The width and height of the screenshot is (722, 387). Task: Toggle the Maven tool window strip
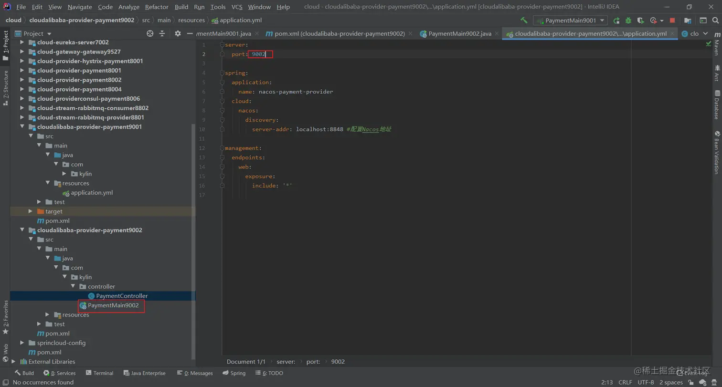coord(717,44)
